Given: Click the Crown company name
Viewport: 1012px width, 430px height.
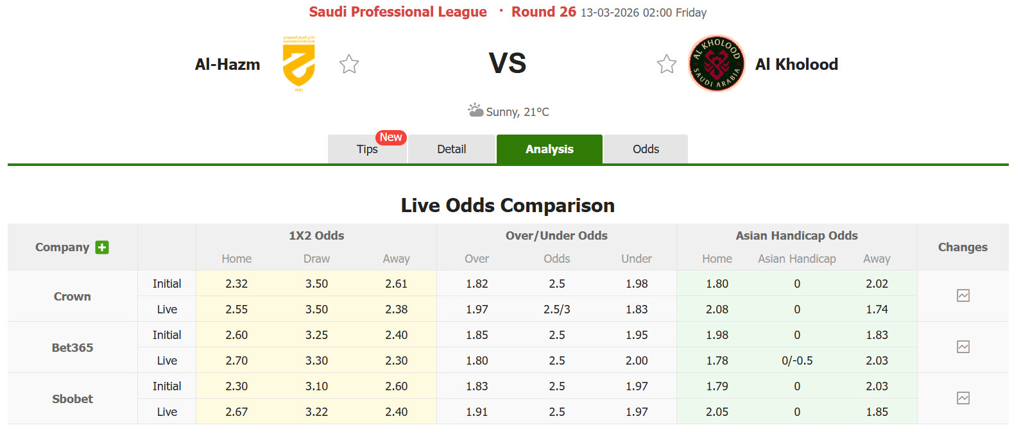Looking at the screenshot, I should 73,297.
